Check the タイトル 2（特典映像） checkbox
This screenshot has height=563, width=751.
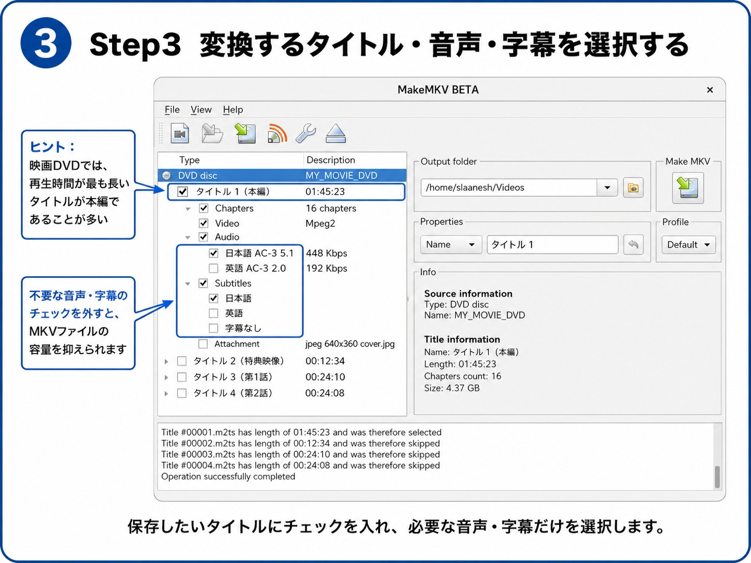[182, 361]
